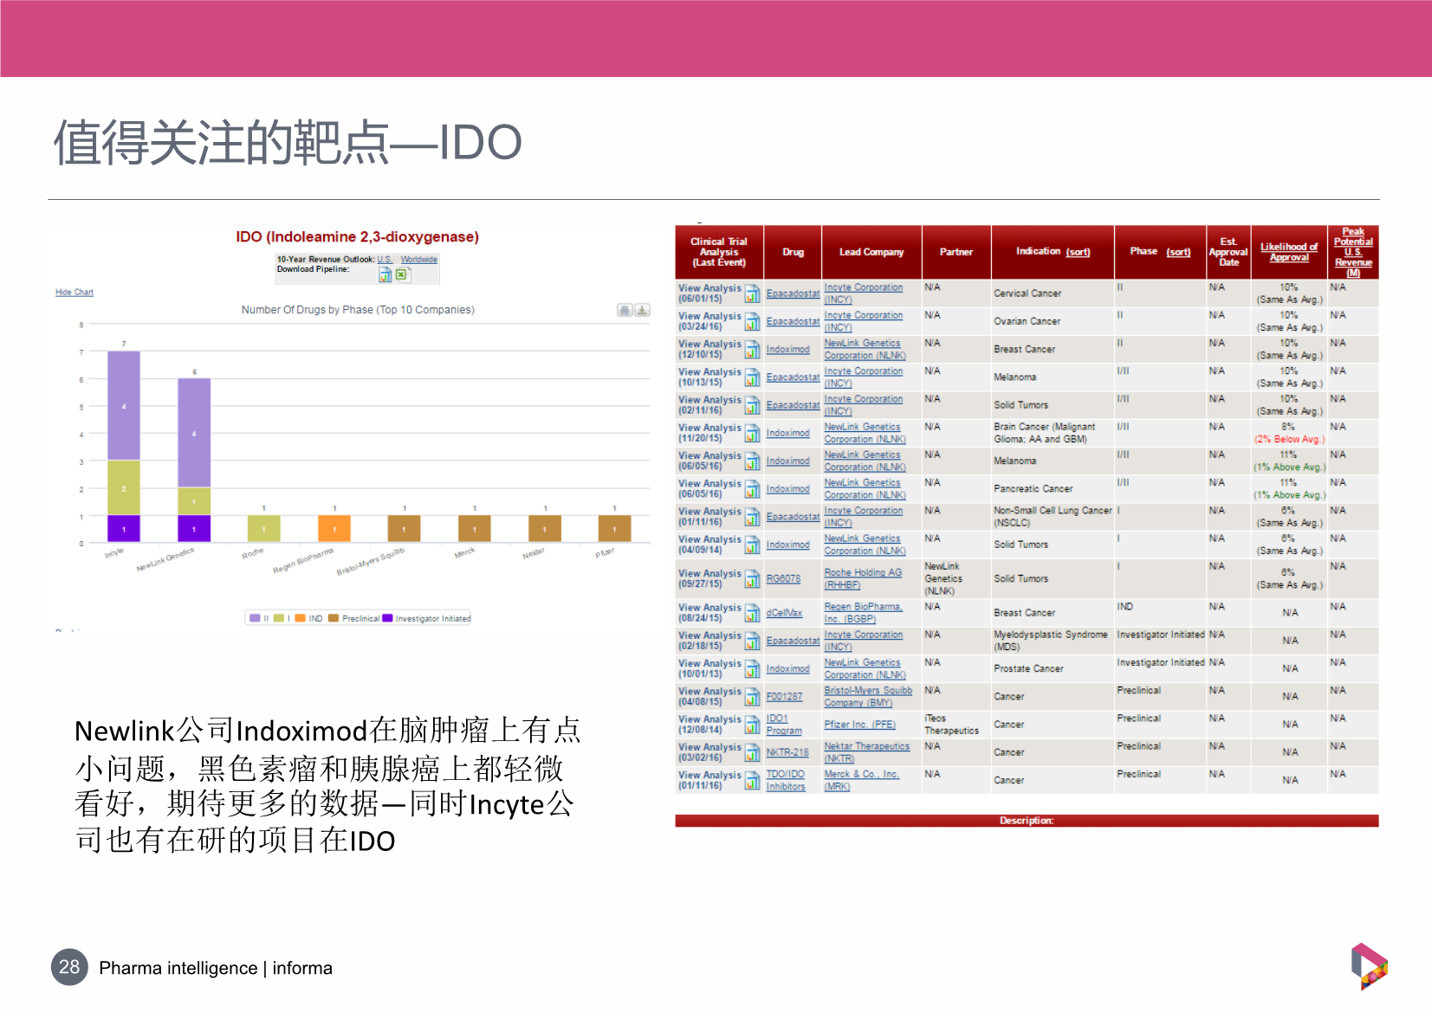
Task: Open the dCellVax drug link
Action: (784, 613)
